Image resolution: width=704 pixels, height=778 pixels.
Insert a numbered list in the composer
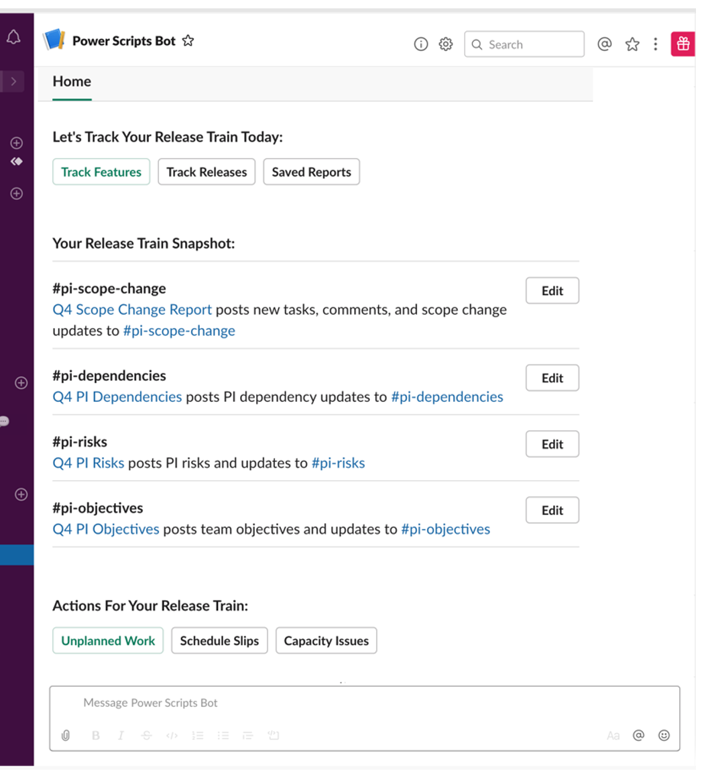coord(198,735)
